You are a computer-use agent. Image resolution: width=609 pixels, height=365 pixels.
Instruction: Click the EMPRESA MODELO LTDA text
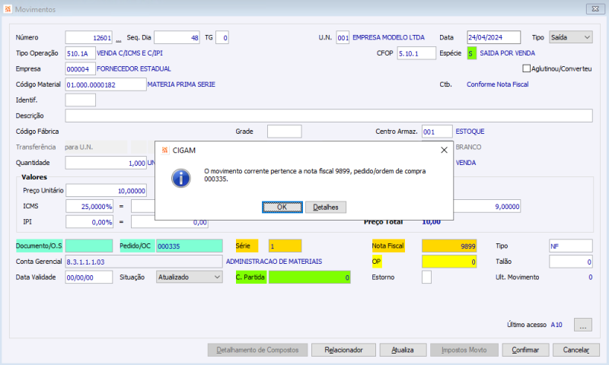coord(388,37)
